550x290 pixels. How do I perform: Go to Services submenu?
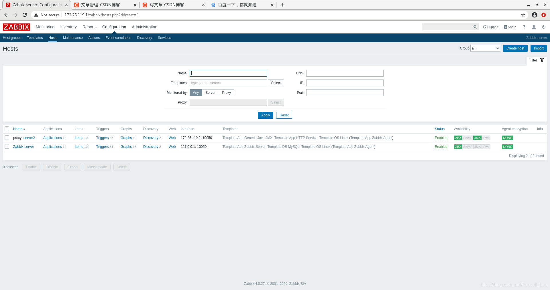[164, 38]
